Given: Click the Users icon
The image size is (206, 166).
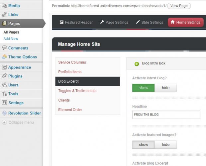Looking at the screenshot, I should point(4,85).
